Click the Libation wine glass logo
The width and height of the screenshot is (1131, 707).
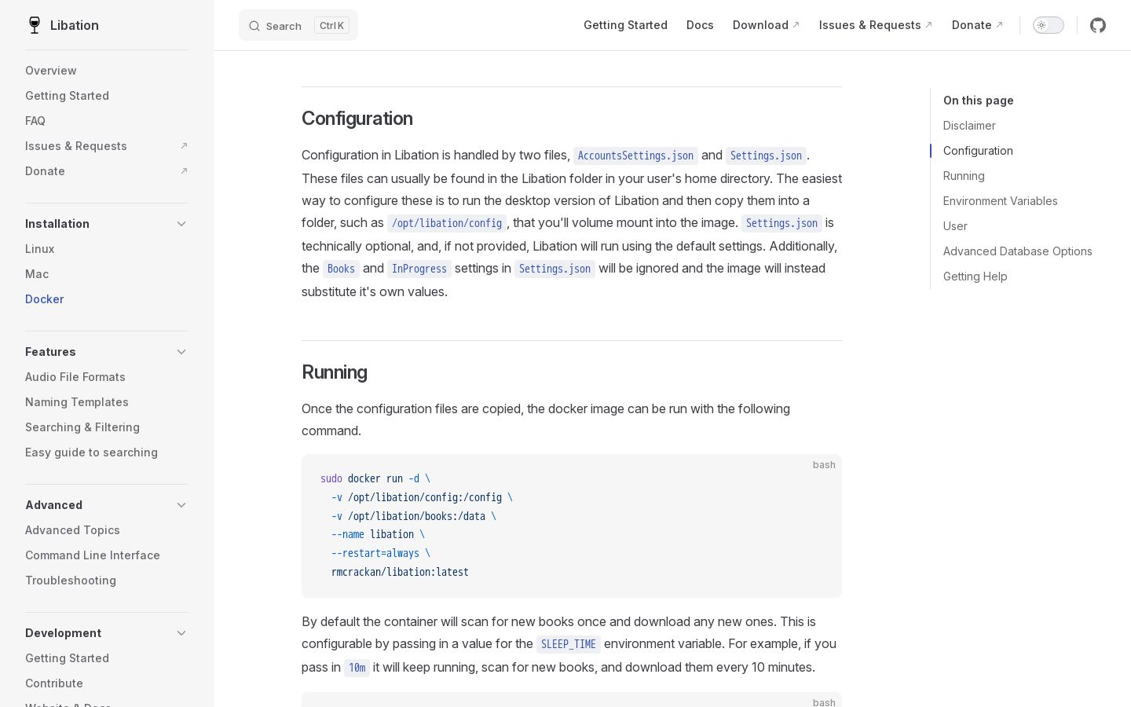[34, 25]
